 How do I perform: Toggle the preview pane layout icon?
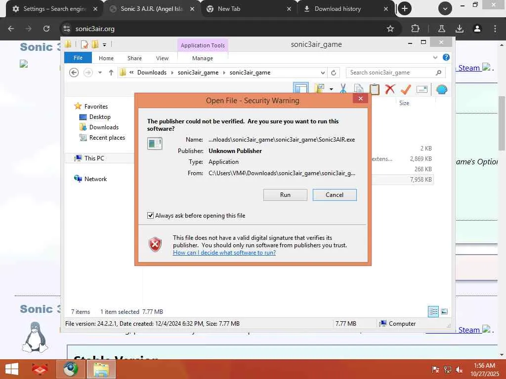[301, 89]
